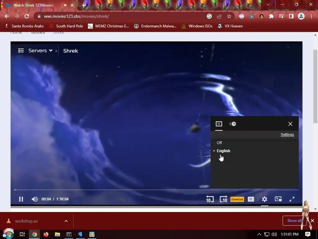
Task: Close the downloads bar
Action: (312, 221)
